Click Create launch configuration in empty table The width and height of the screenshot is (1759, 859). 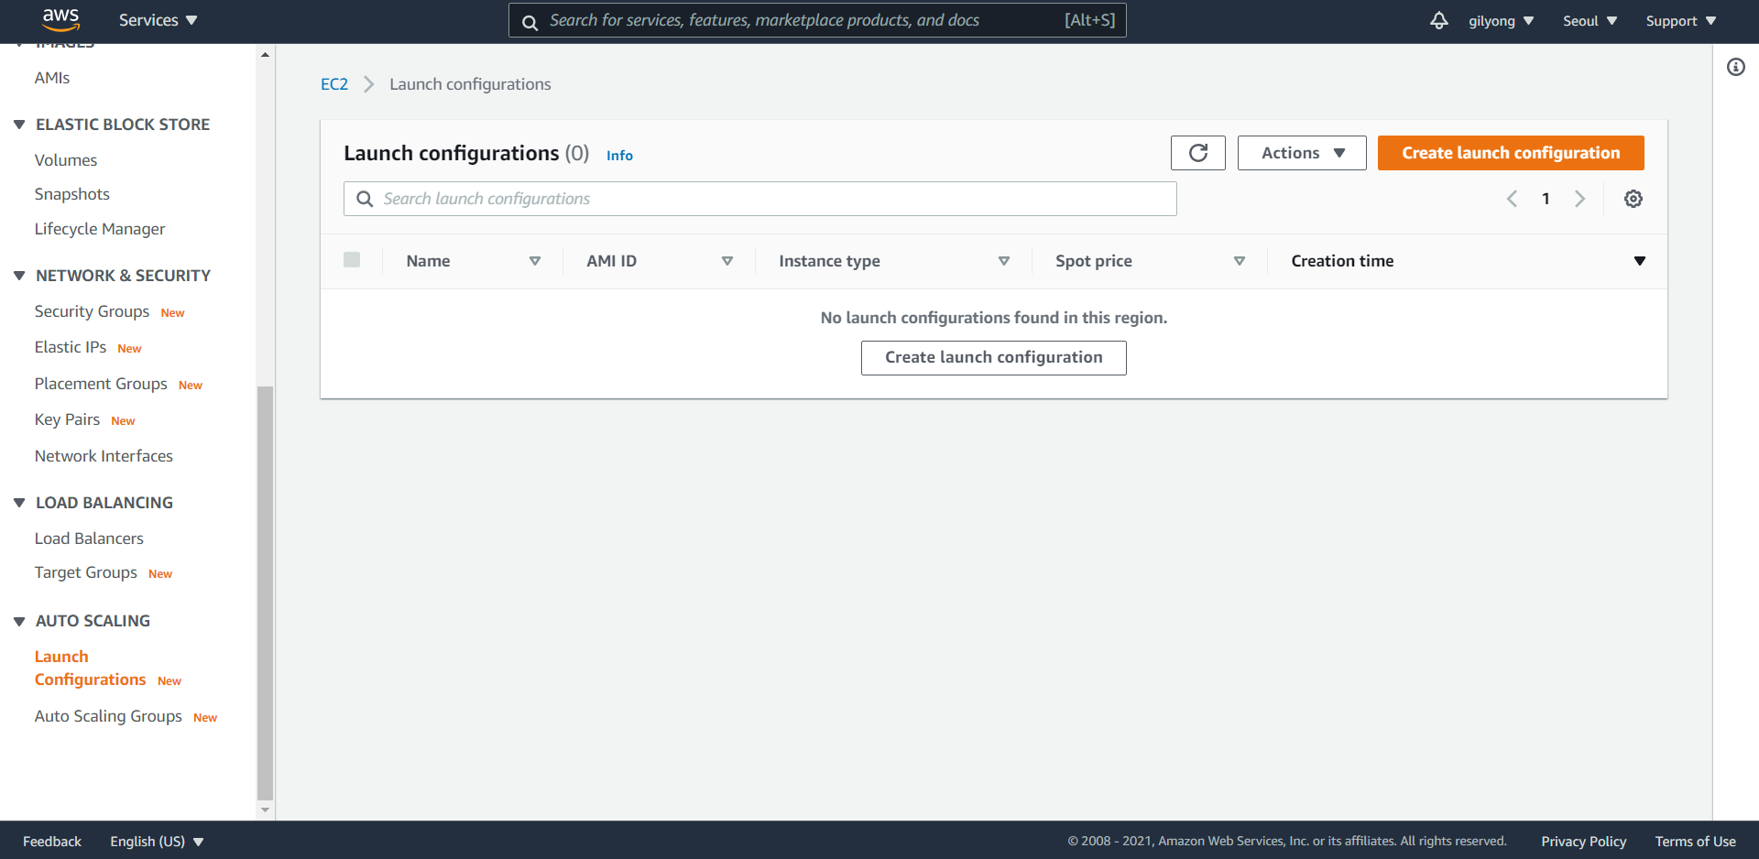point(994,358)
